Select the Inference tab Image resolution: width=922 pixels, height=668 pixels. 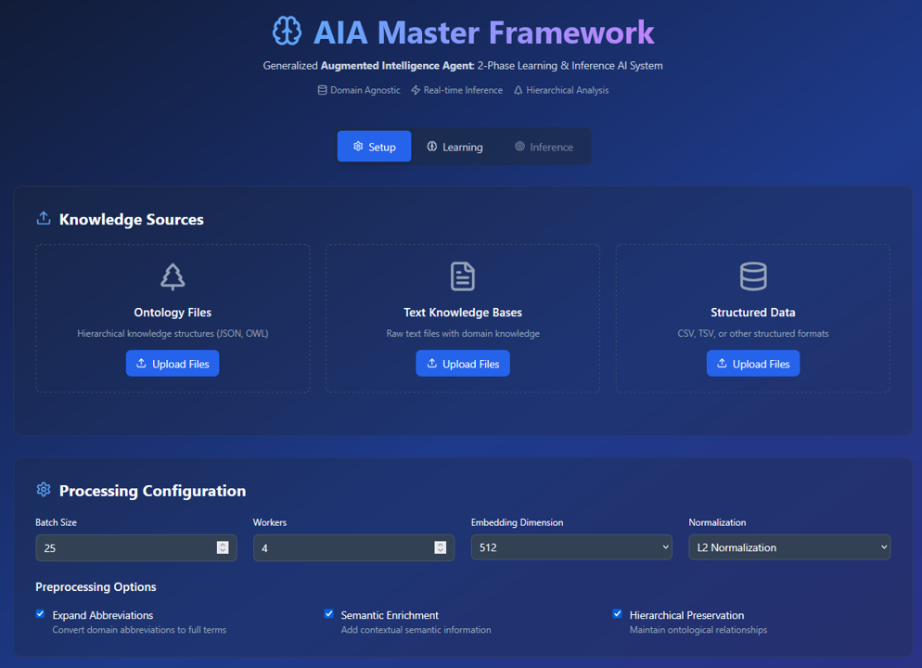click(x=544, y=146)
